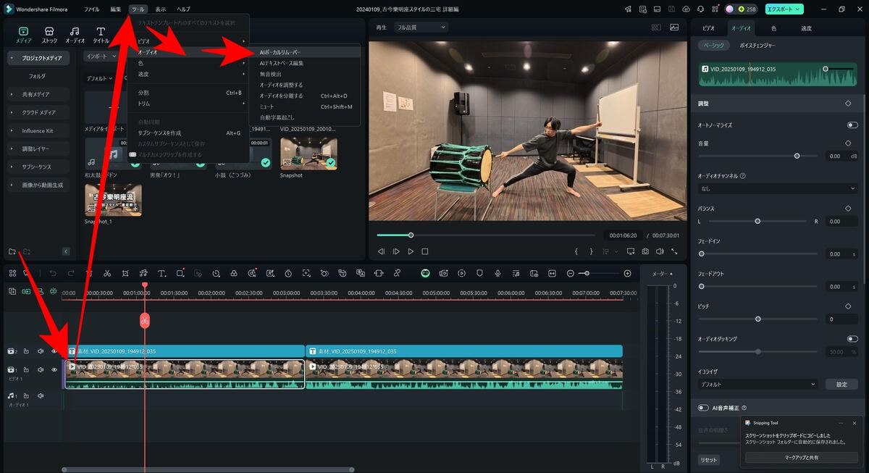This screenshot has height=473, width=869.
Task: Switch to the 速度 properties tab
Action: coord(806,28)
